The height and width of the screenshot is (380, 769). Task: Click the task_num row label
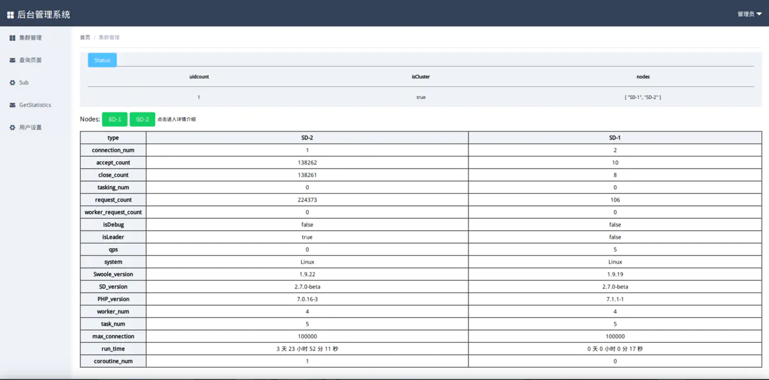[113, 324]
